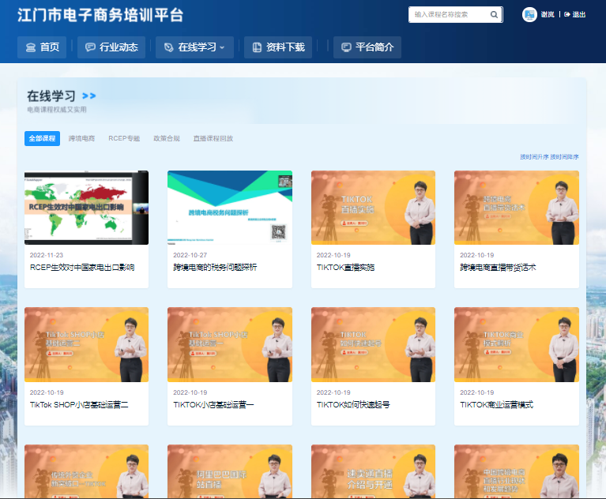Click the date 2022-11-23
Screen dimensions: 606x499
click(47, 255)
